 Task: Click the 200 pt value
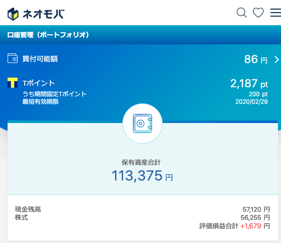258,94
